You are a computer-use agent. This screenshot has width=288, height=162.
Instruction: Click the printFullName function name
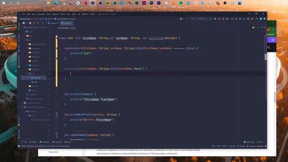point(80,94)
